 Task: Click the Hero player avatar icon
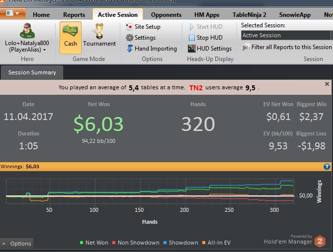pyautogui.click(x=27, y=31)
